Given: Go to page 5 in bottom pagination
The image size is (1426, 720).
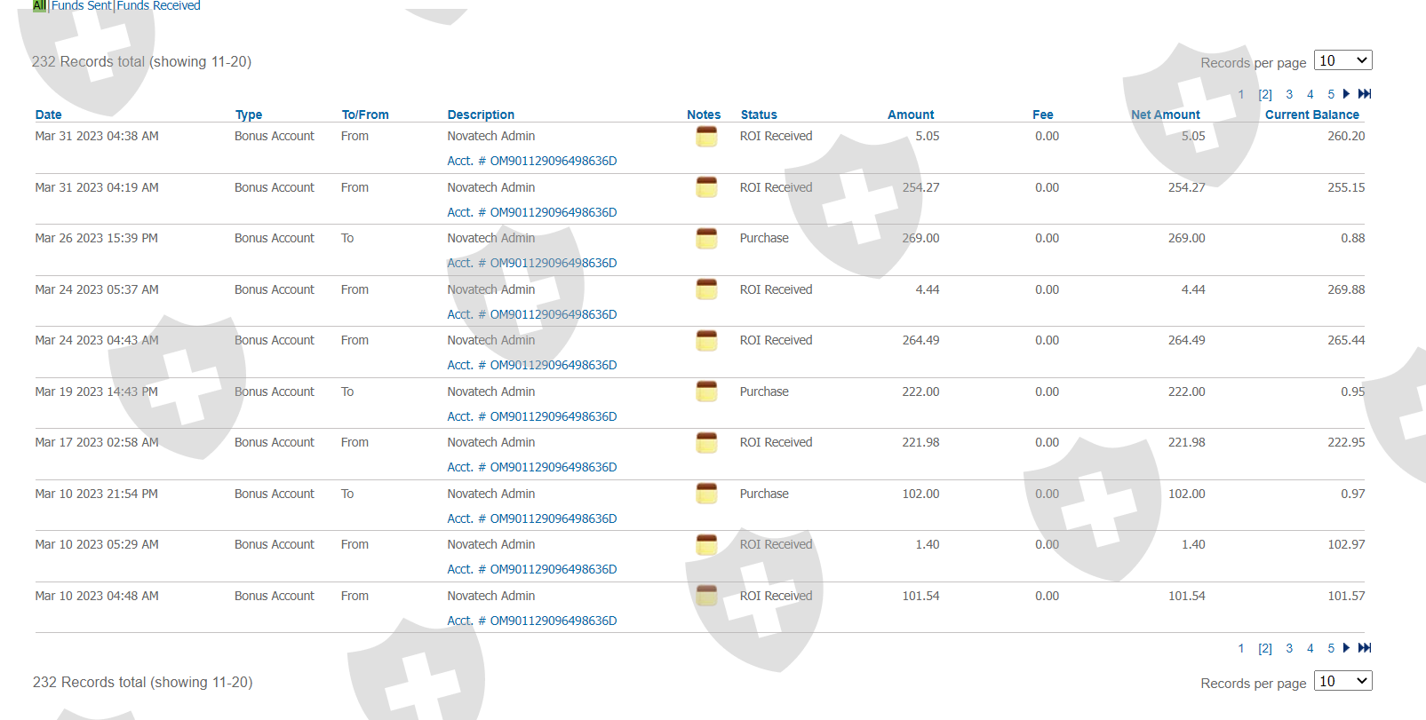Looking at the screenshot, I should pos(1331,649).
